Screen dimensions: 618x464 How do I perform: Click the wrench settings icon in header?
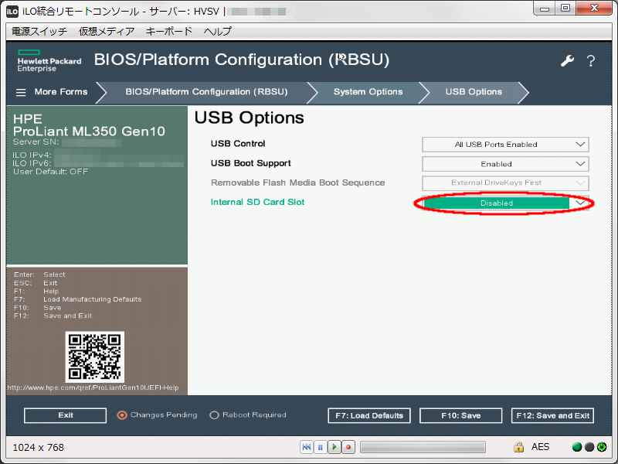click(567, 61)
